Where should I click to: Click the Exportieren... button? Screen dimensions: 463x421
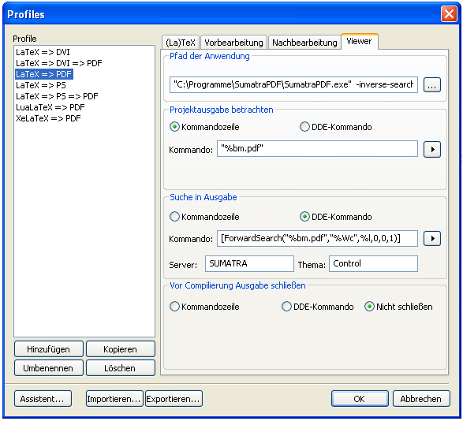point(174,399)
